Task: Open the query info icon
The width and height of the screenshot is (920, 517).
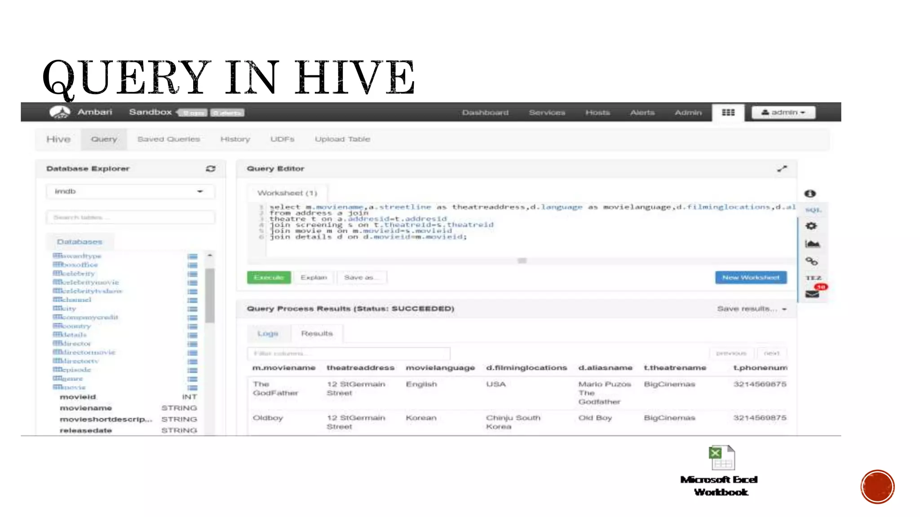Action: coord(810,193)
